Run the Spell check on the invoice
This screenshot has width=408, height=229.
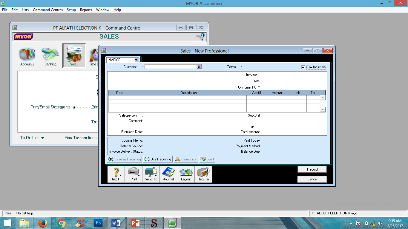pyautogui.click(x=207, y=159)
